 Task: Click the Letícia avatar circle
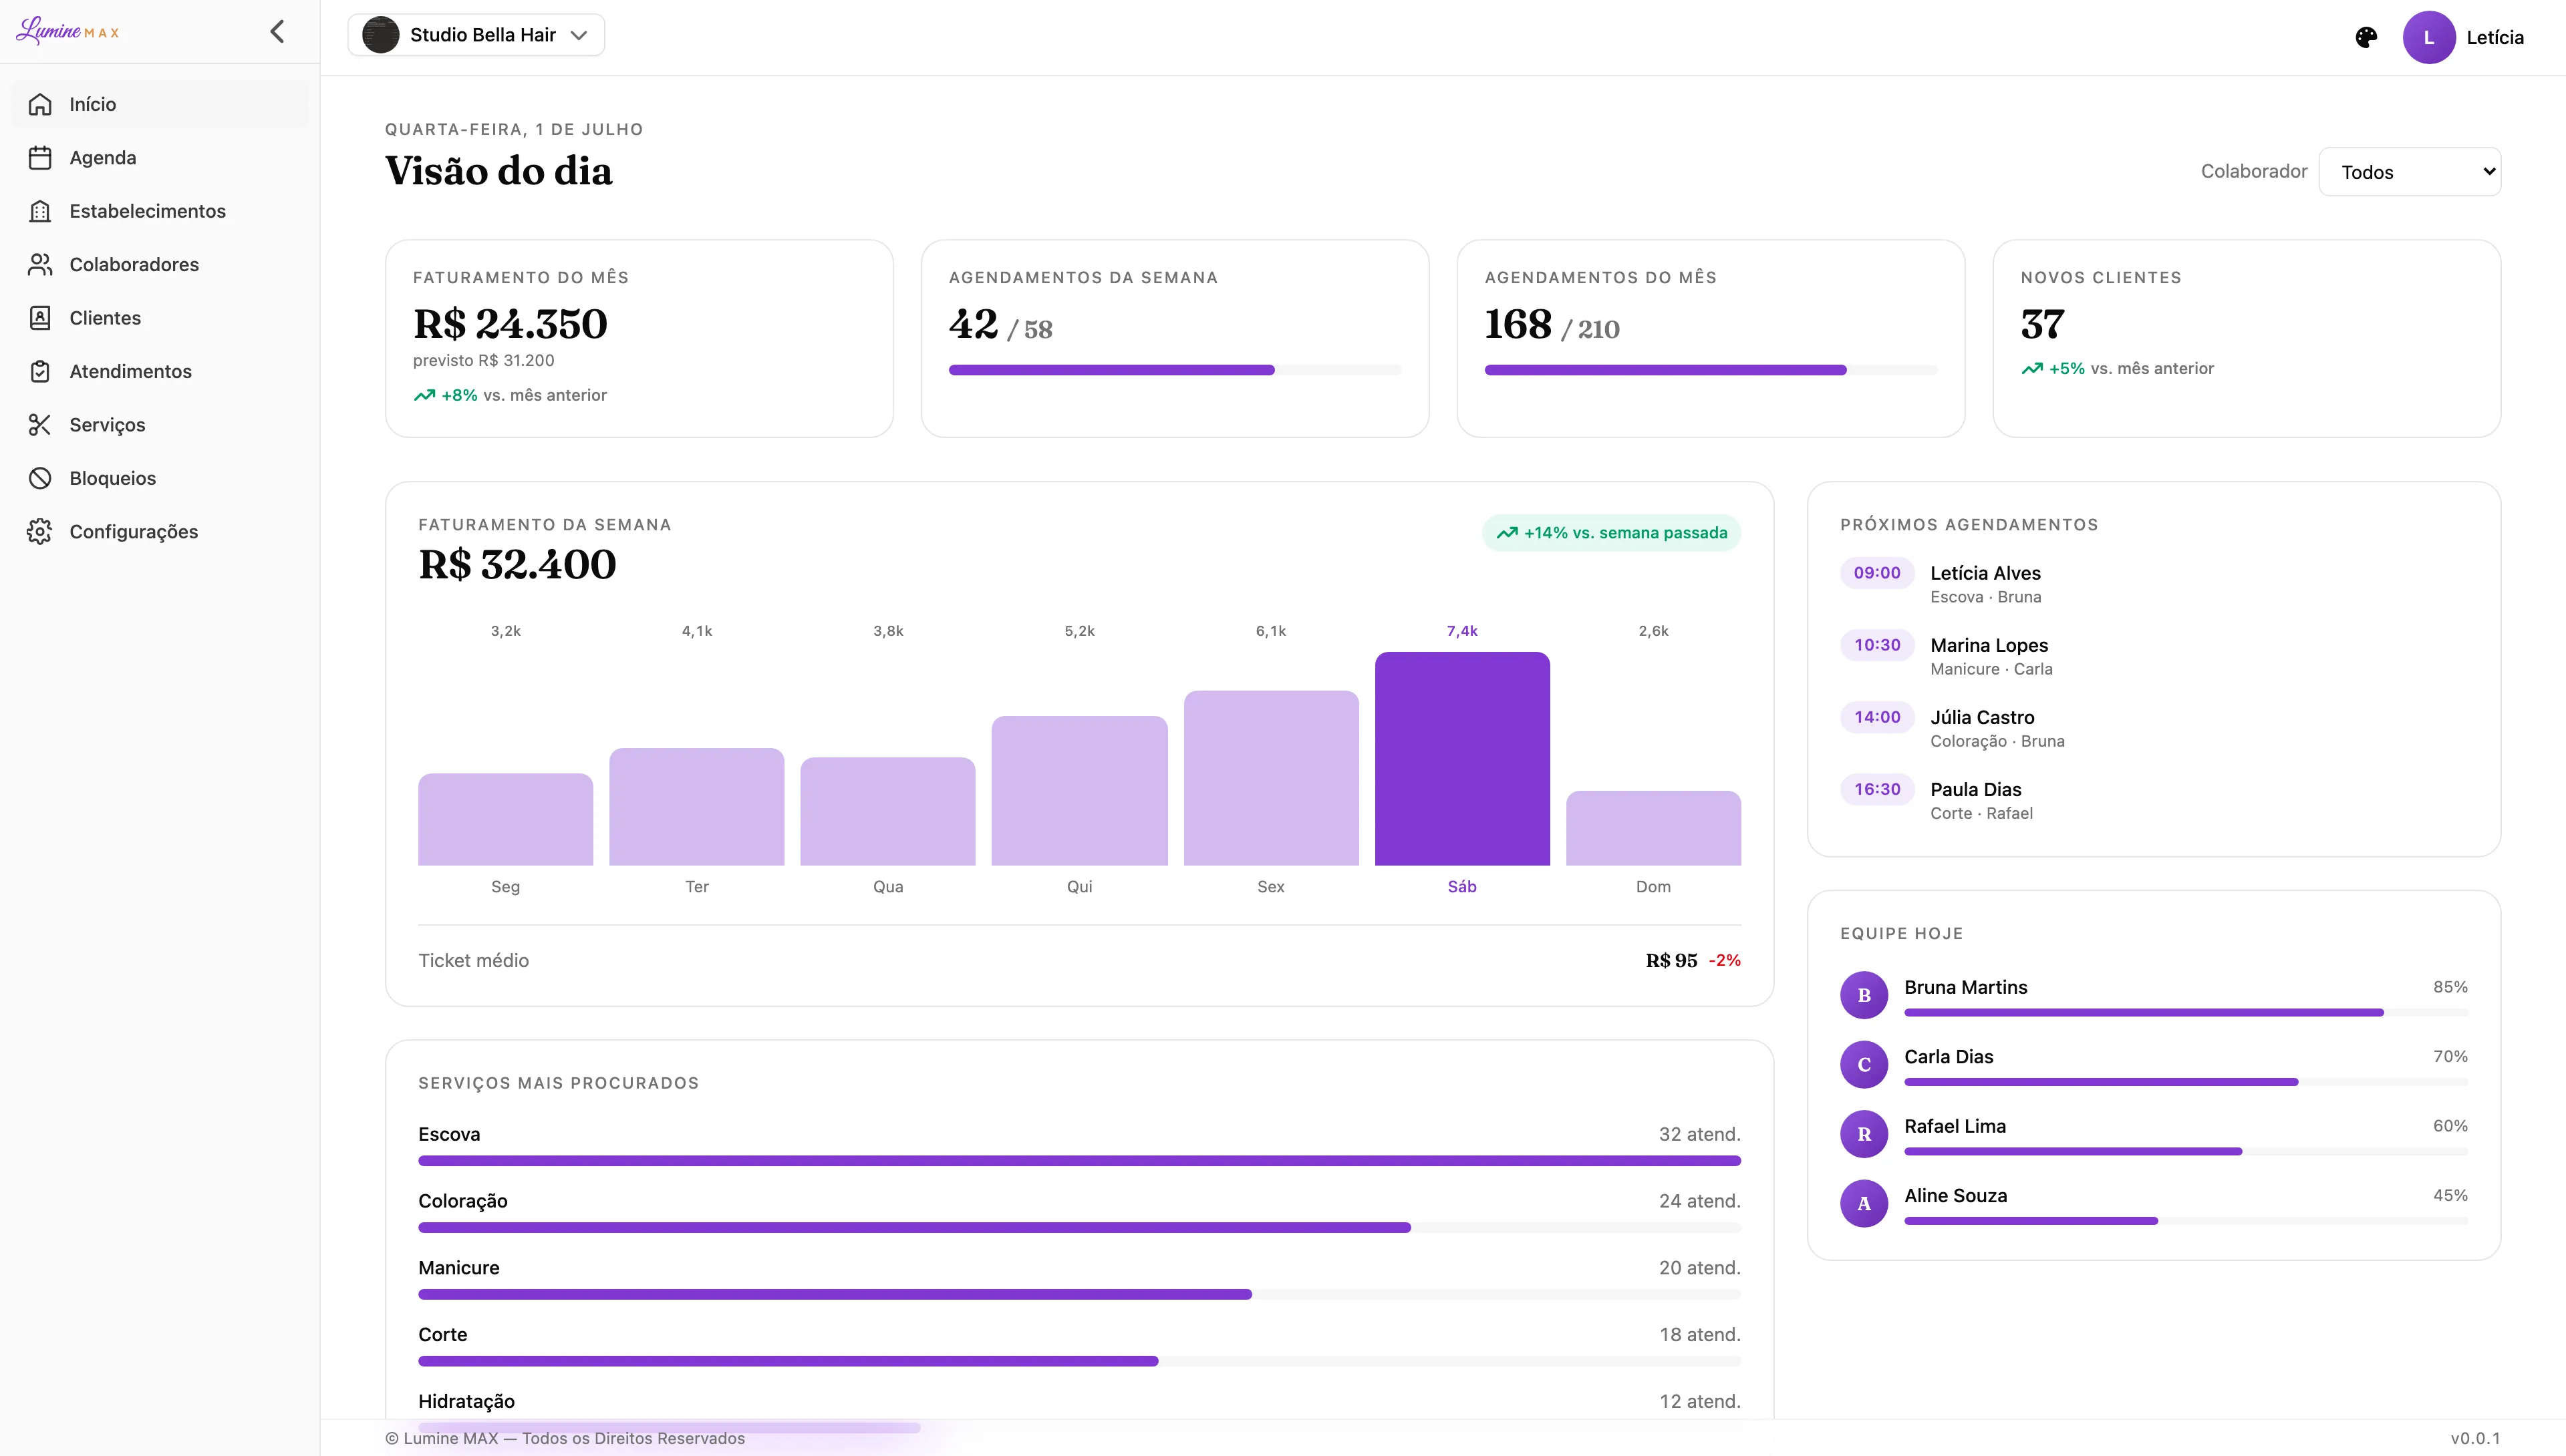coord(2429,38)
